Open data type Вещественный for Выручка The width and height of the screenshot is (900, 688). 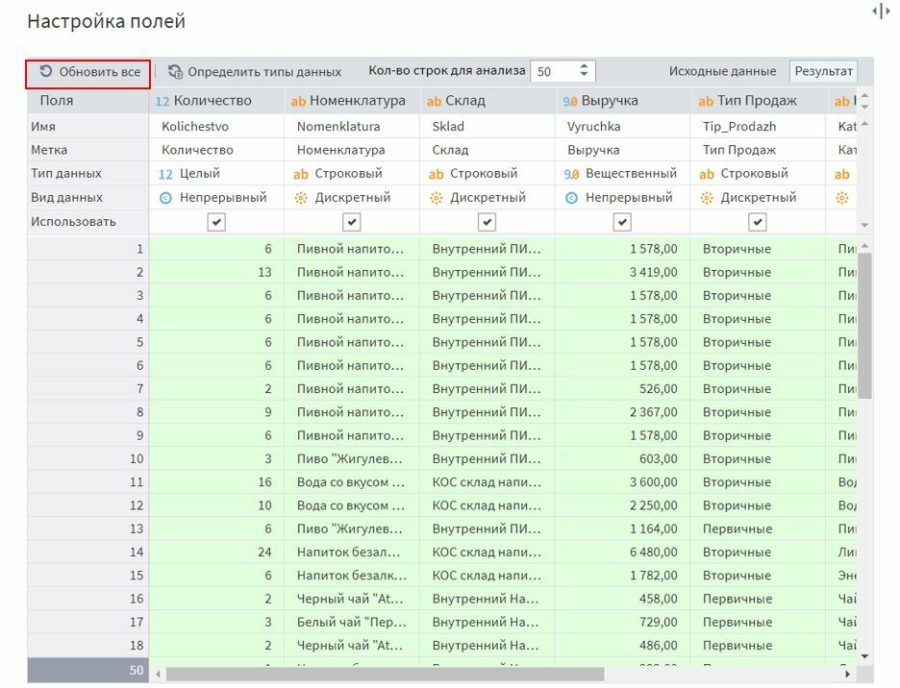pos(623,173)
